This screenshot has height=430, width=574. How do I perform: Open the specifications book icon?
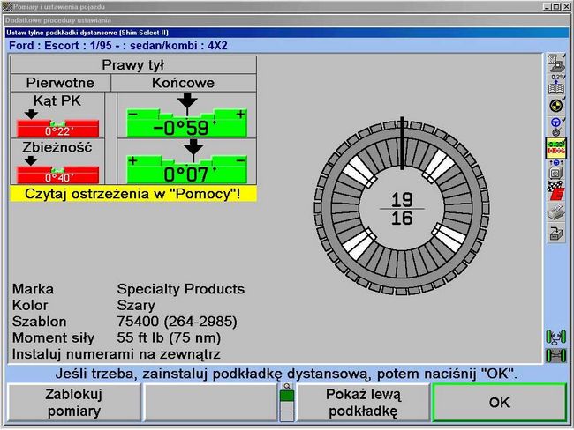[x=556, y=84]
